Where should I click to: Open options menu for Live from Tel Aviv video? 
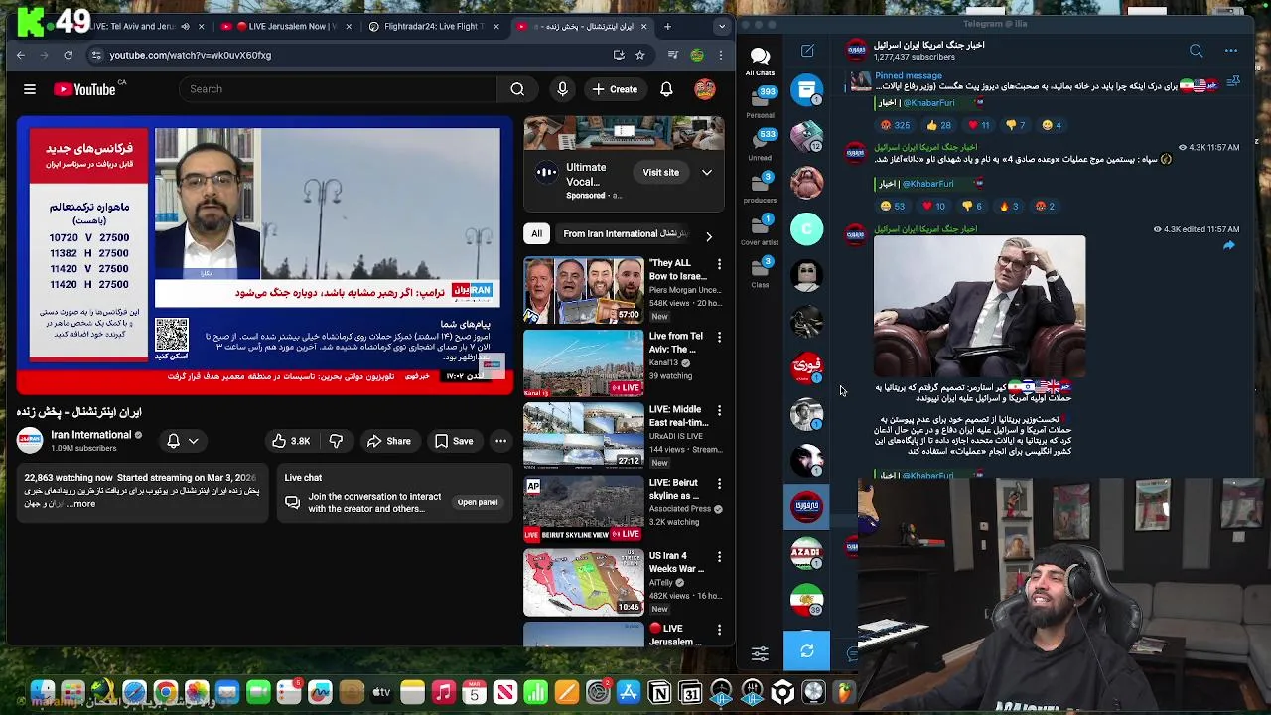pos(719,337)
